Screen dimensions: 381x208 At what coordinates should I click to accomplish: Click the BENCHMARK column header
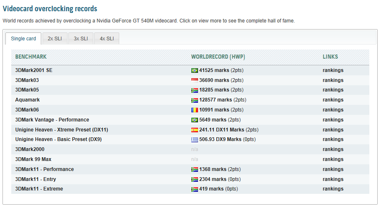click(31, 57)
